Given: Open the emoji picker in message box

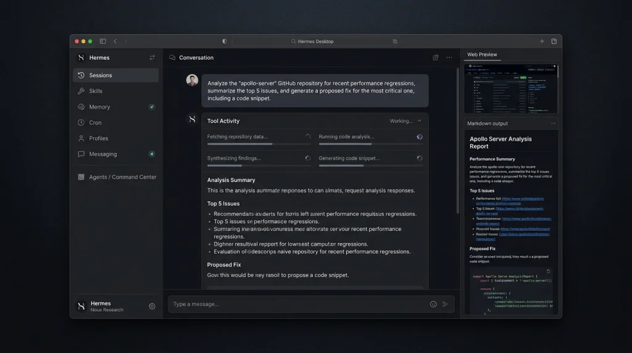Looking at the screenshot, I should (433, 304).
